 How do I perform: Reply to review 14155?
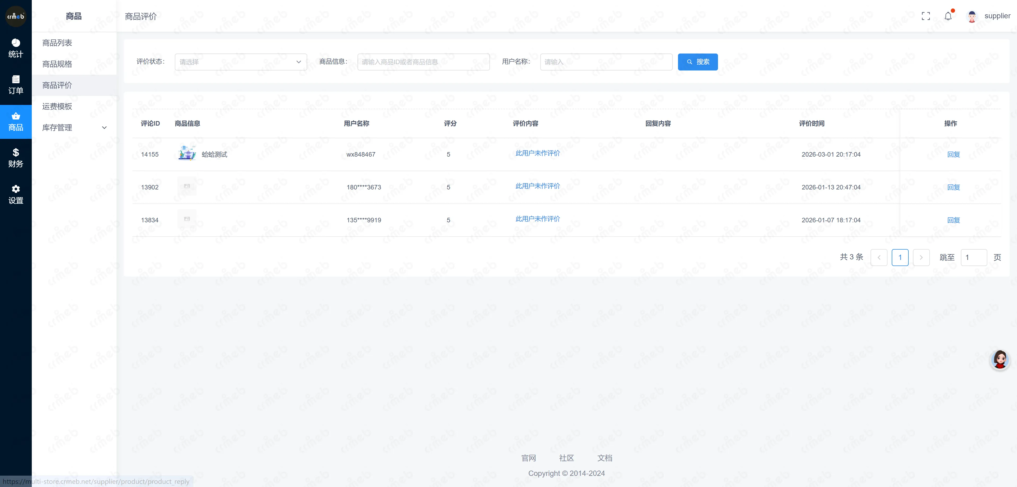coord(953,154)
